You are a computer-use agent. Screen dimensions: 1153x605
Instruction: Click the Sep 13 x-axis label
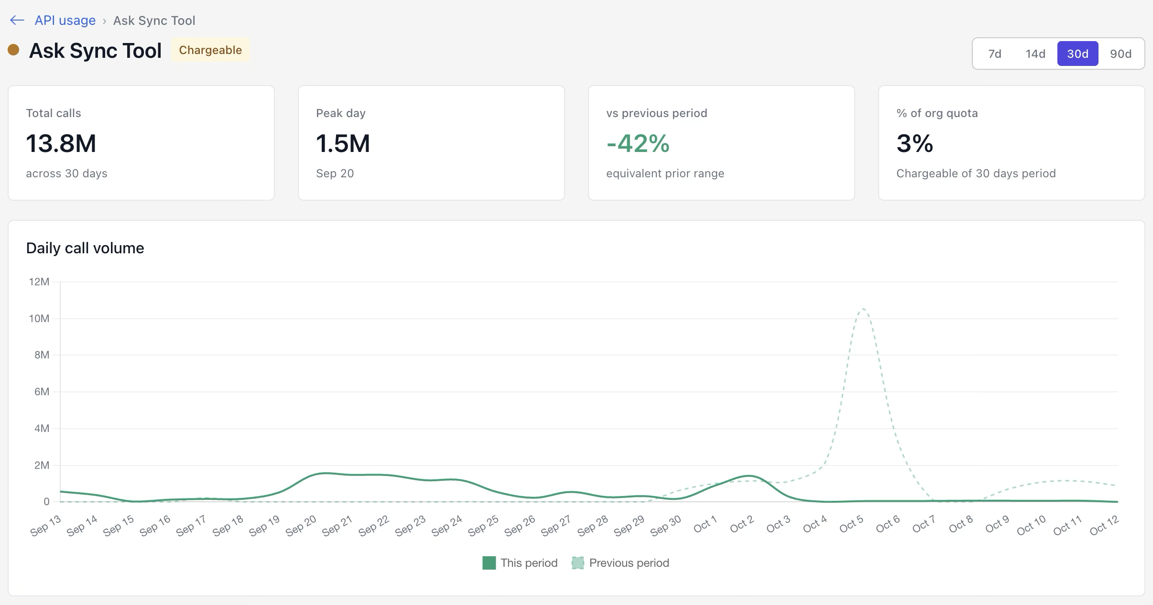point(46,526)
